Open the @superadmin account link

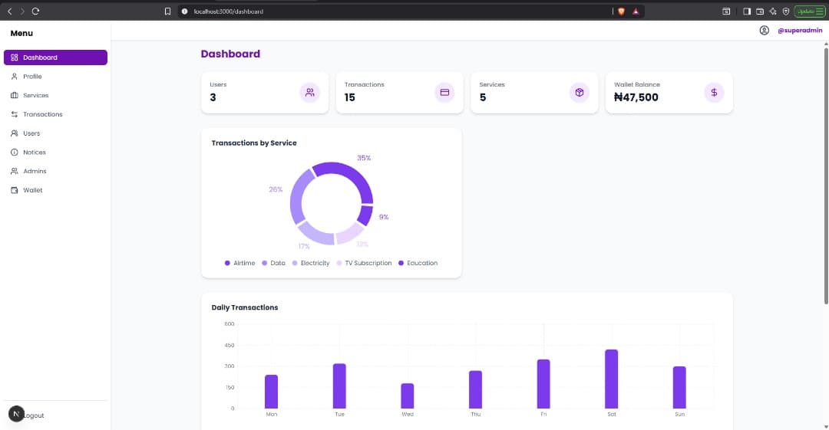click(x=800, y=31)
